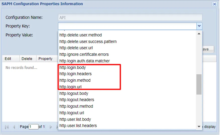Image resolution: width=220 pixels, height=135 pixels.
Task: Select http.logout.headers entry
Action: pos(127,100)
